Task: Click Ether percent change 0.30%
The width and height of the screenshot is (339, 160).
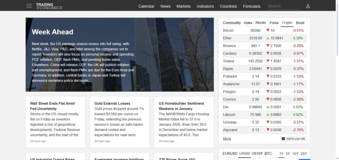Action: point(298,38)
